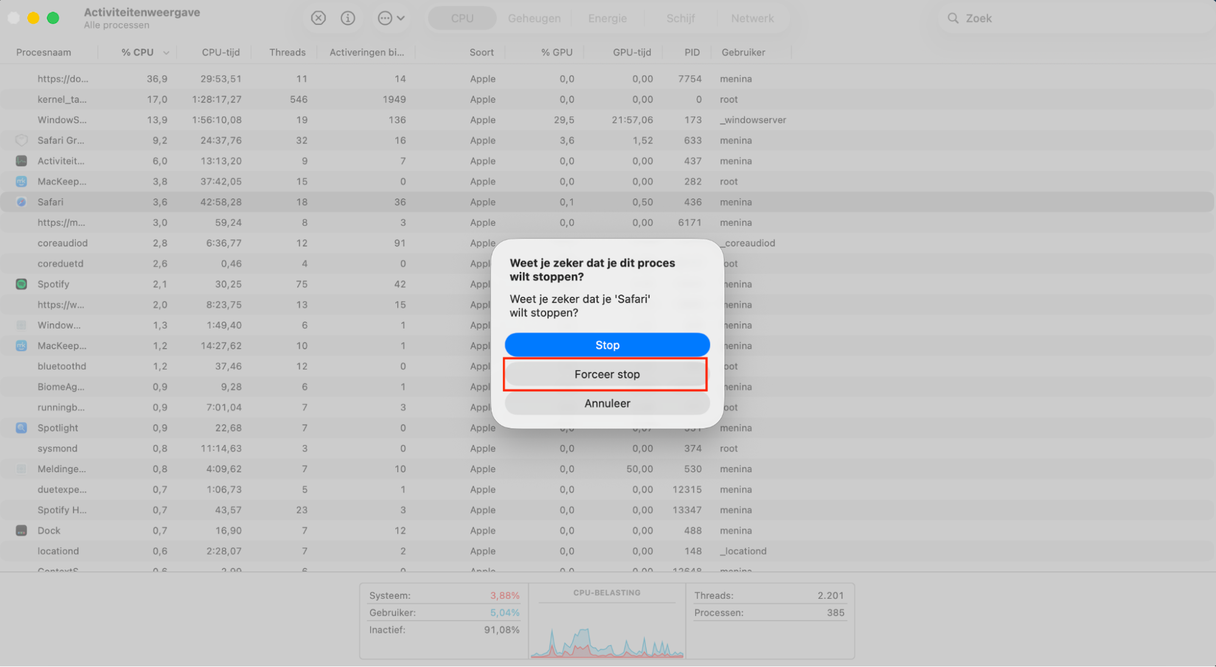1216x667 pixels.
Task: Click the Spotlight icon next to the Spotlight process
Action: point(21,428)
